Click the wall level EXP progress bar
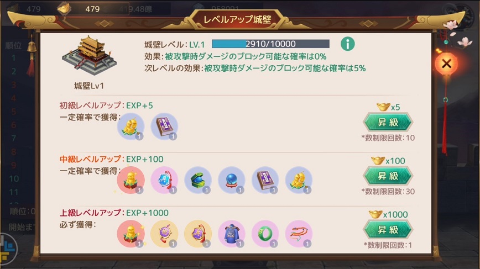This screenshot has width=480, height=269. click(x=270, y=44)
